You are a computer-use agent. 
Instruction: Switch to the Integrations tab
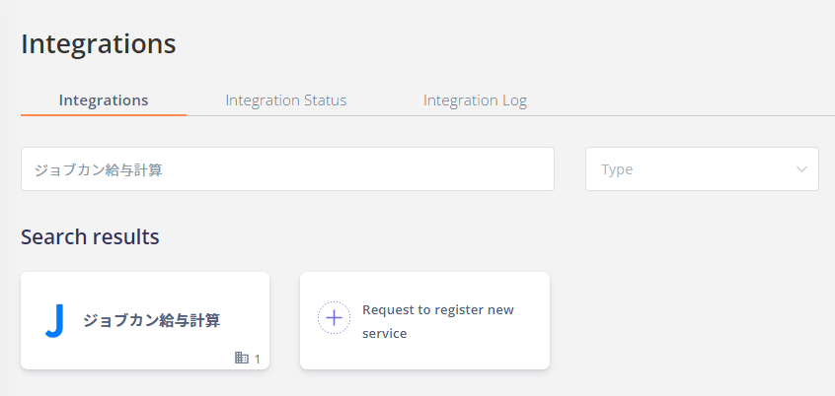pyautogui.click(x=104, y=99)
